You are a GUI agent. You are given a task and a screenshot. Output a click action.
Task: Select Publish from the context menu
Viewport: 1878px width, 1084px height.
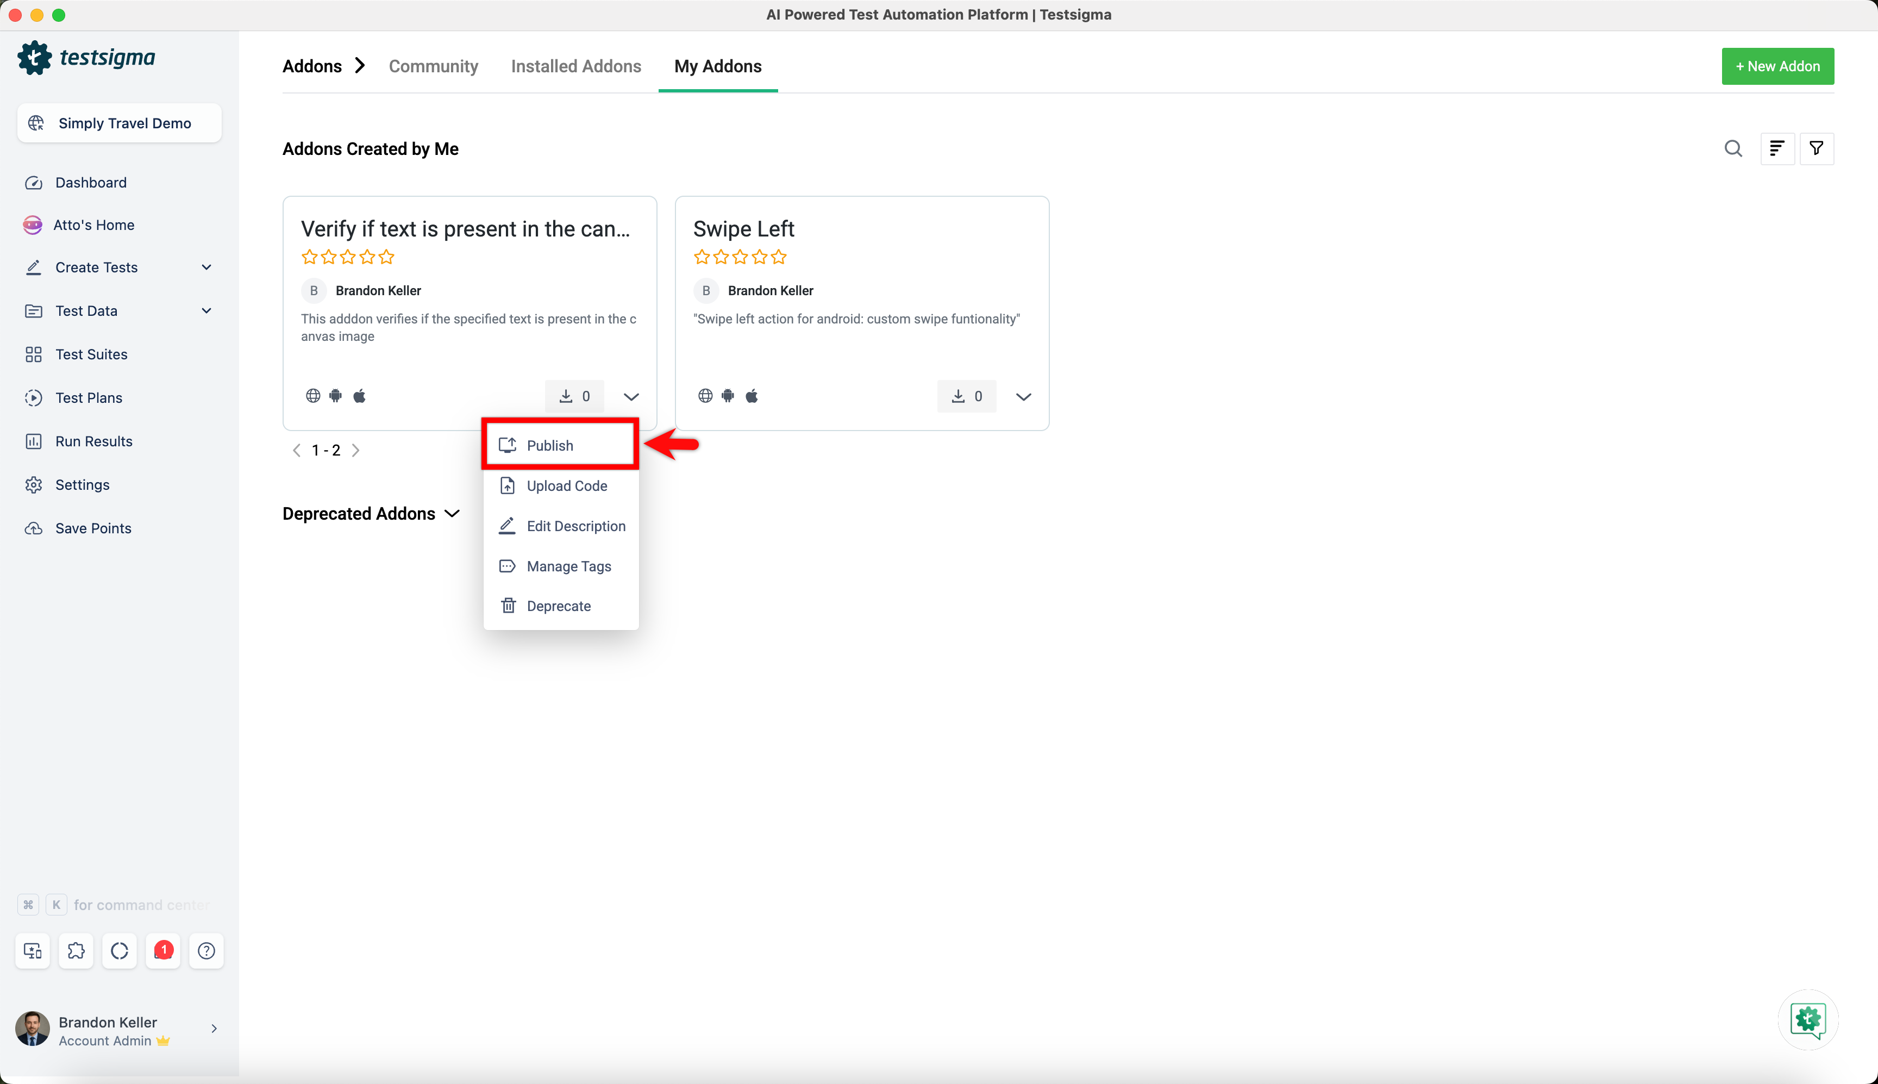pos(550,445)
